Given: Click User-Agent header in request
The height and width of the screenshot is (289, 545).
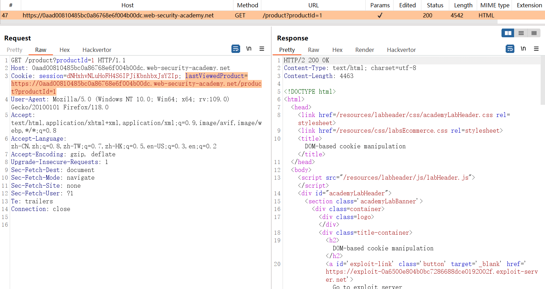Looking at the screenshot, I should [x=30, y=99].
